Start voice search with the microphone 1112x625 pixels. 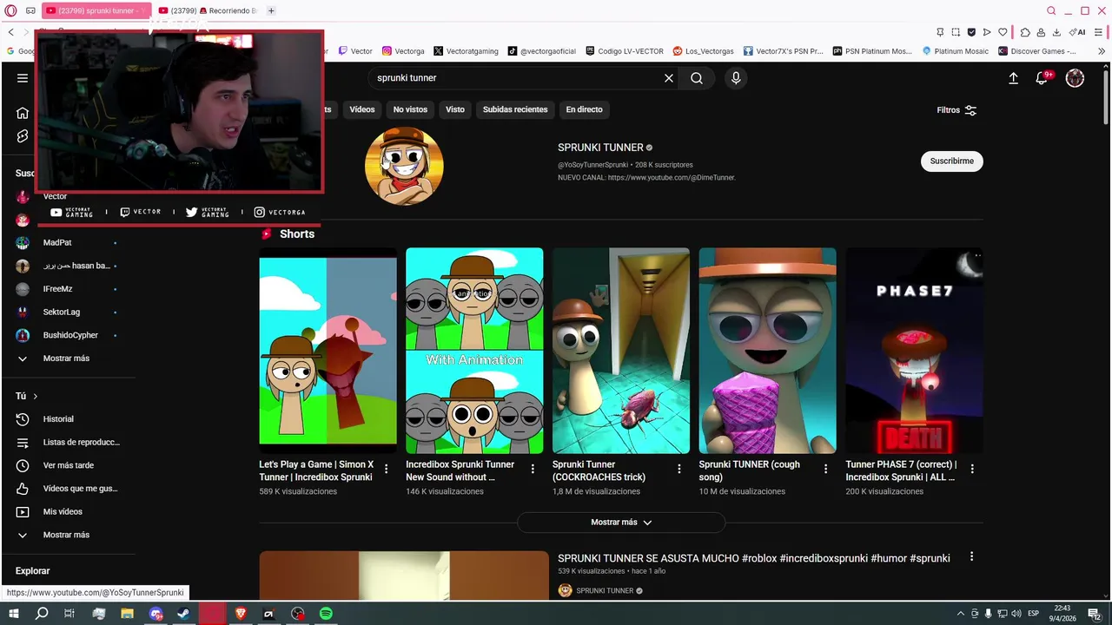[736, 78]
